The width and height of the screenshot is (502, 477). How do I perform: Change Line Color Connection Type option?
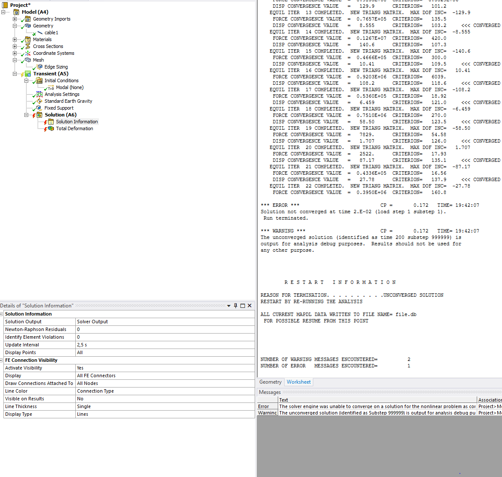pos(165,391)
